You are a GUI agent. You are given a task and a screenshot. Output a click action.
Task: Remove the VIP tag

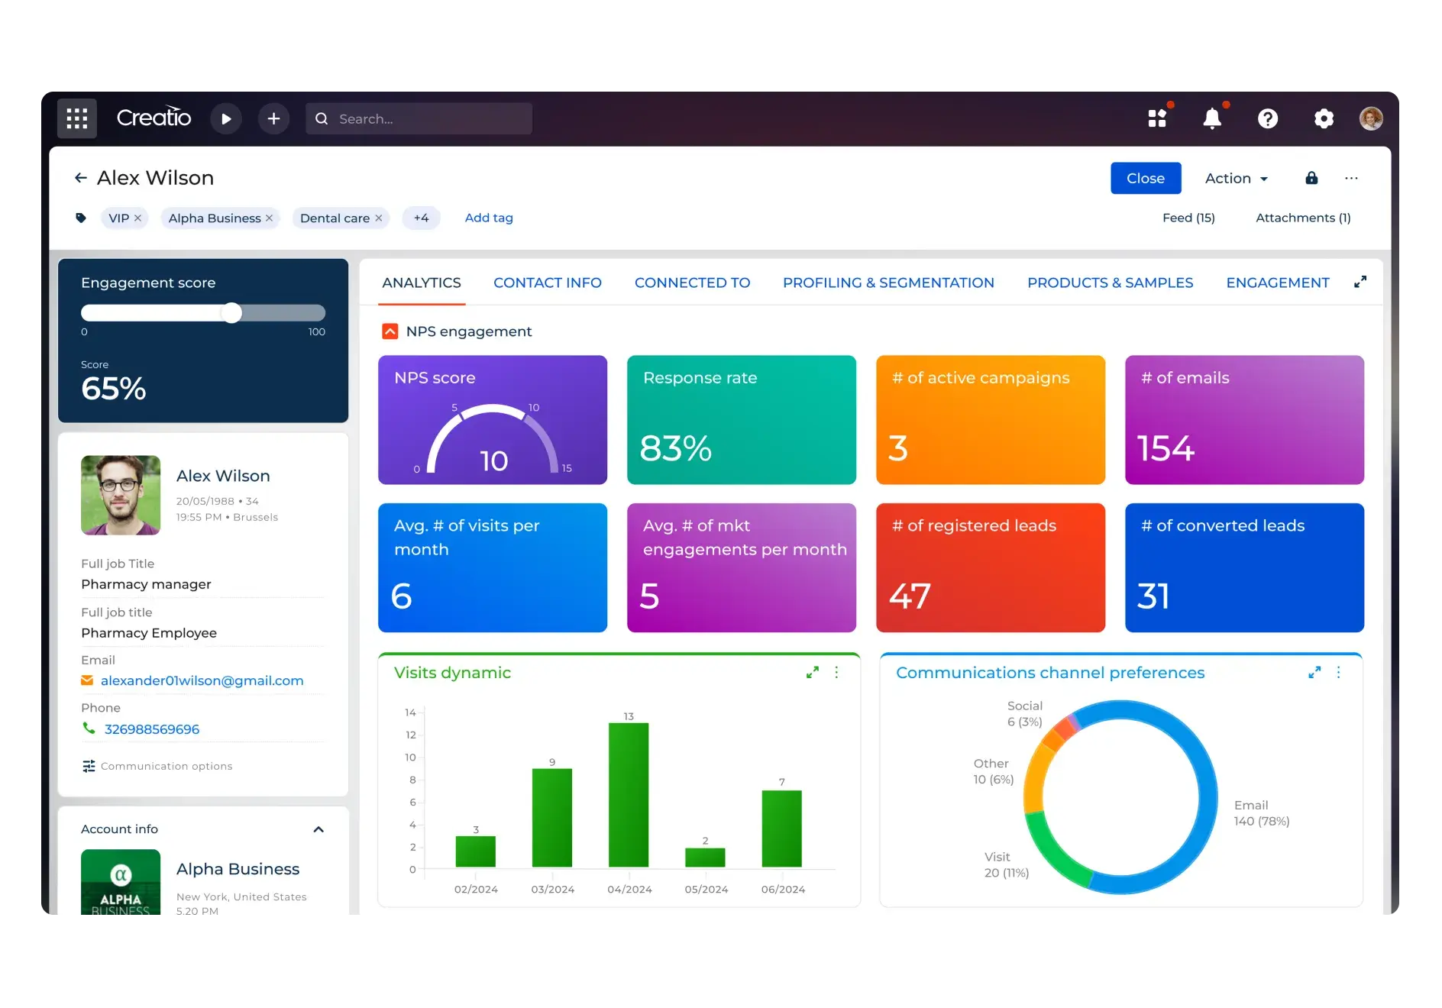138,218
